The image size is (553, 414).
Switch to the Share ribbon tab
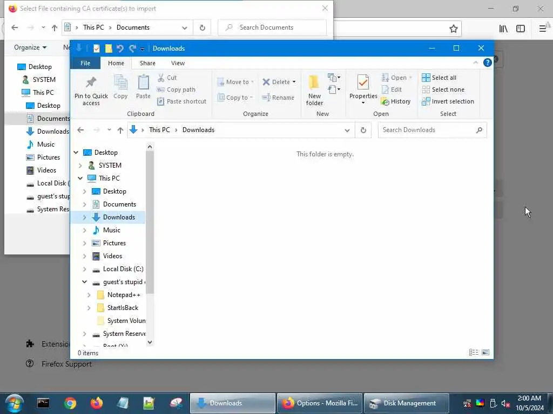pyautogui.click(x=147, y=63)
